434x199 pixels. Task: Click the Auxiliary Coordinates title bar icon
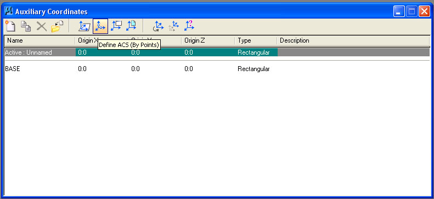click(x=9, y=11)
